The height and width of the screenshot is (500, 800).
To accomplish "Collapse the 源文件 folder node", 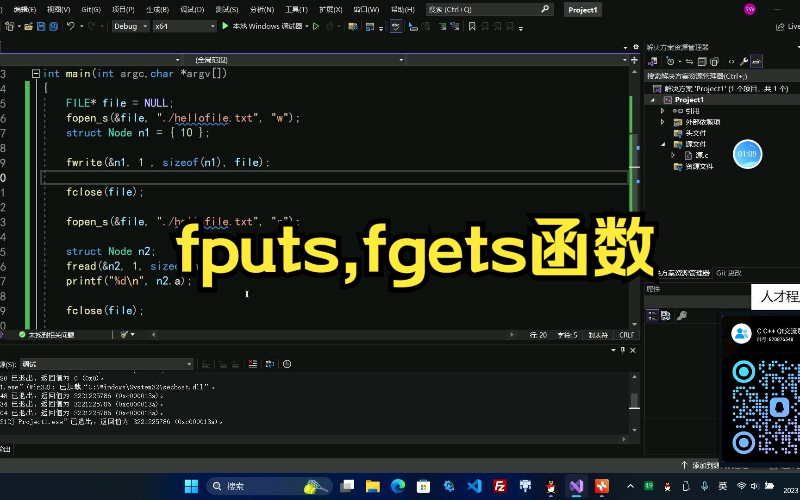I will coord(663,144).
